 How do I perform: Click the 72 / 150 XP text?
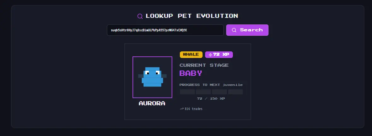pyautogui.click(x=211, y=98)
